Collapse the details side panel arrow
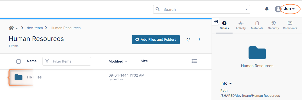 (x=216, y=21)
